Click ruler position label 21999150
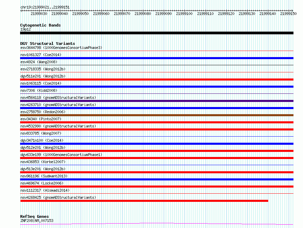This screenshot has height=228, width=303. (288, 14)
